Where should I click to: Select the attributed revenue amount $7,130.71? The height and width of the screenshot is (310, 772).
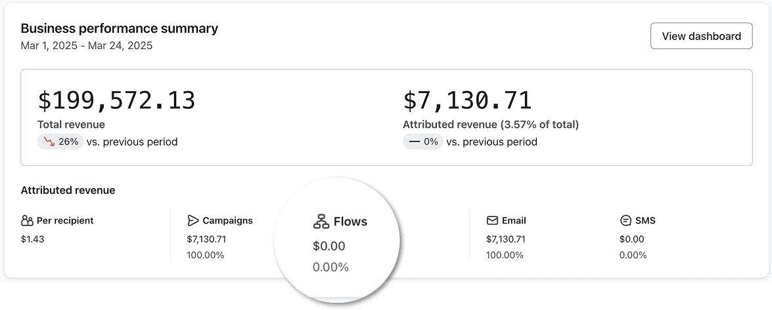pos(467,100)
